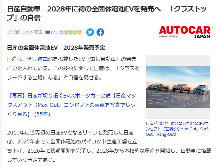This screenshot has height=167, width=217.
Task: Click the subheading 日産の全固体電池EV 2028年発売予定
Action: (56, 48)
